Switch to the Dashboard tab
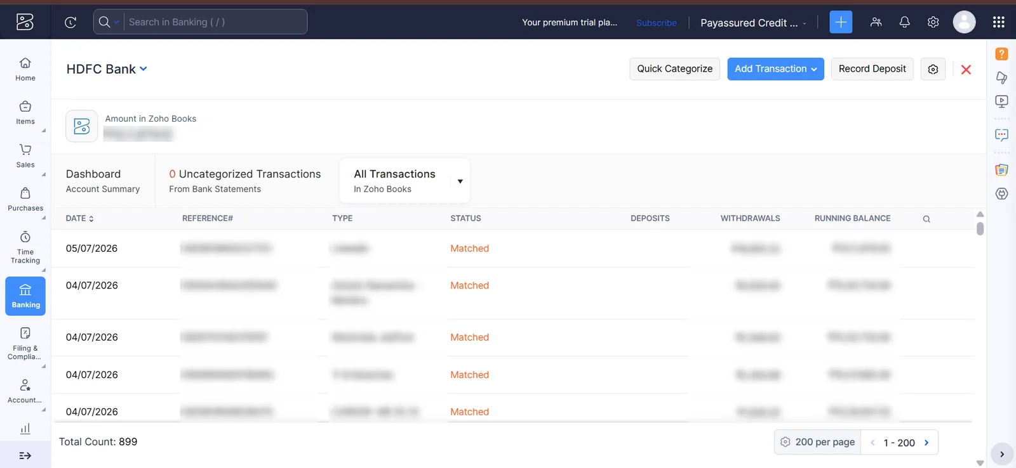This screenshot has width=1016, height=468. 103,181
